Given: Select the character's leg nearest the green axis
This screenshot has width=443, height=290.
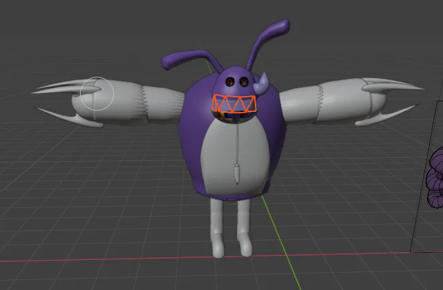Looking at the screenshot, I should point(245,227).
